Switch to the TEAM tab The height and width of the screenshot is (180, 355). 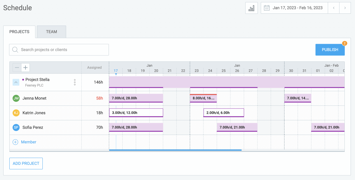(52, 32)
